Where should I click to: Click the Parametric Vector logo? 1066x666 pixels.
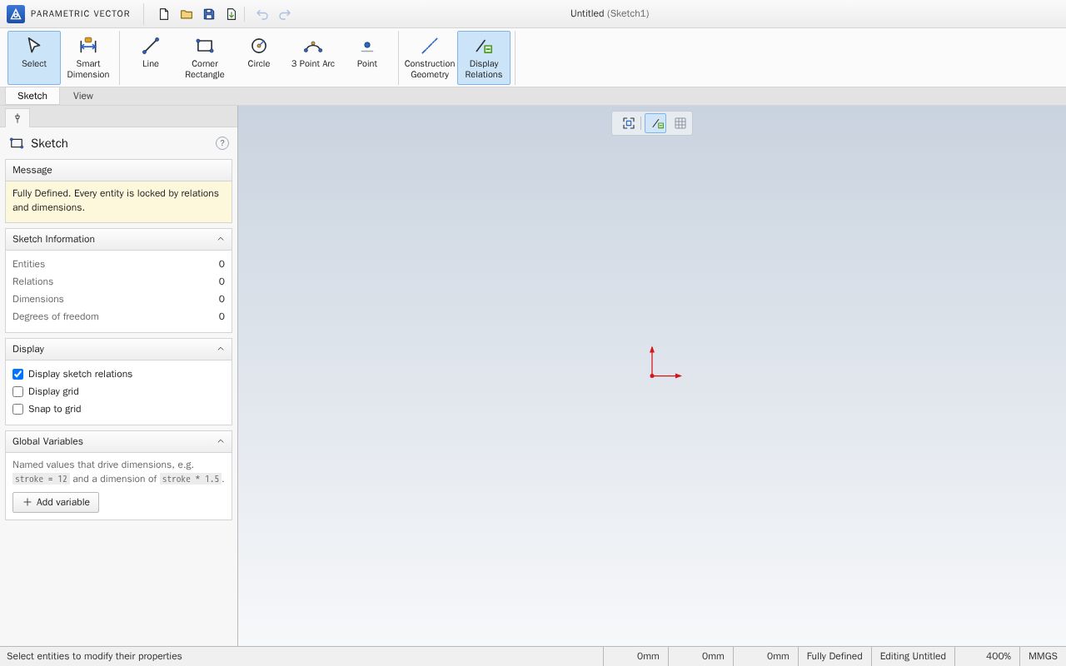[16, 14]
